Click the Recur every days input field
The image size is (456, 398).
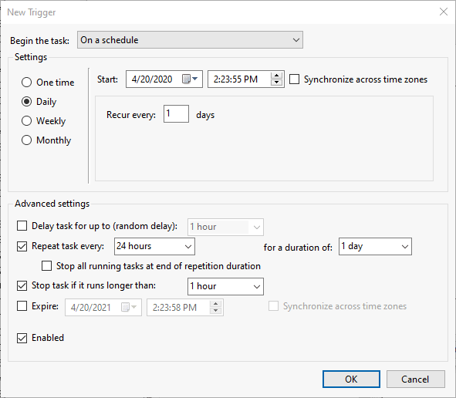pyautogui.click(x=176, y=113)
